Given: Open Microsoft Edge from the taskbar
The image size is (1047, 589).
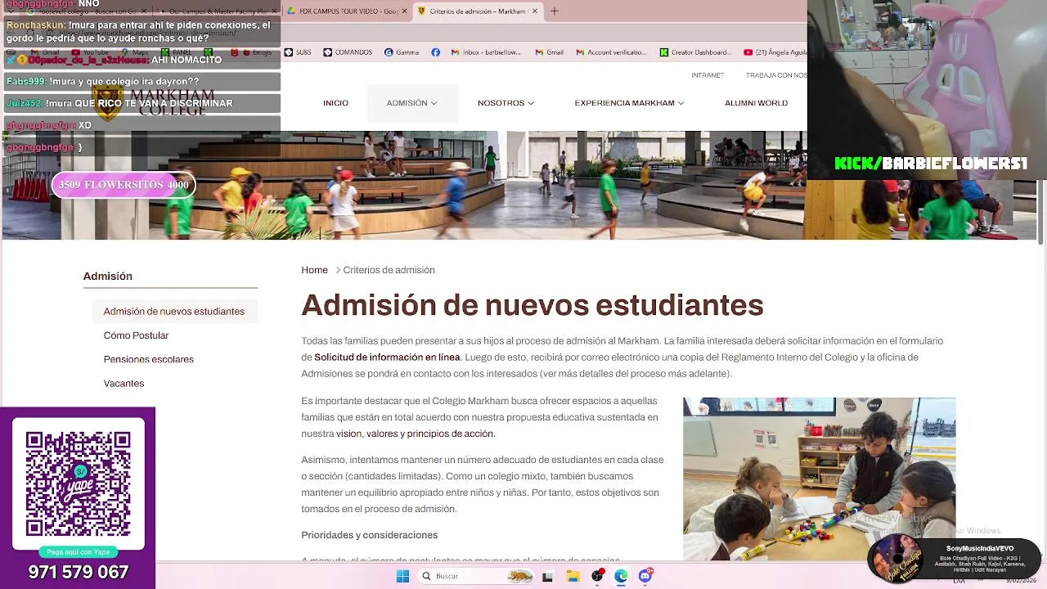Looking at the screenshot, I should click(x=621, y=576).
